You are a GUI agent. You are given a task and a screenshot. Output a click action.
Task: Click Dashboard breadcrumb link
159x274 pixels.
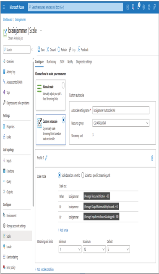[x=8, y=19]
